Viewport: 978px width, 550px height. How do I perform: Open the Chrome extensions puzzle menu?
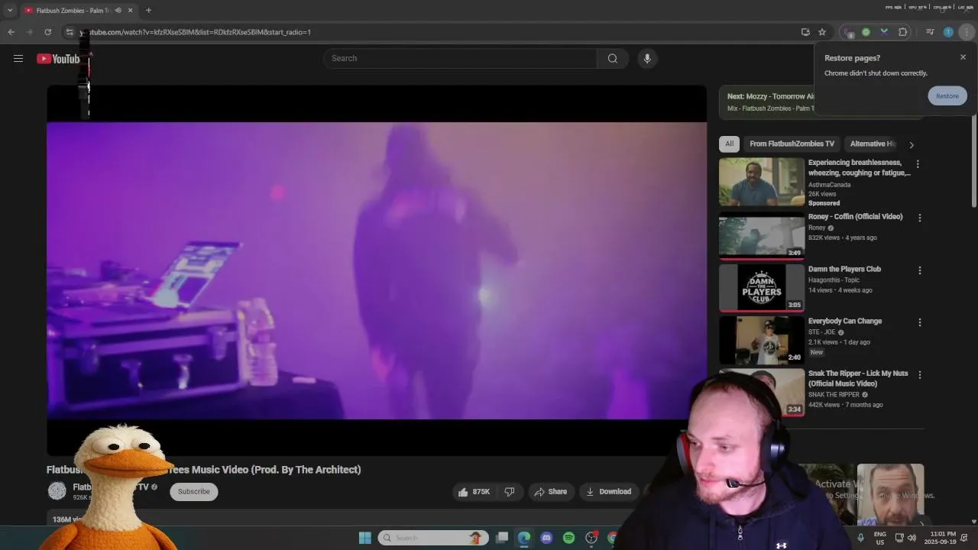902,32
